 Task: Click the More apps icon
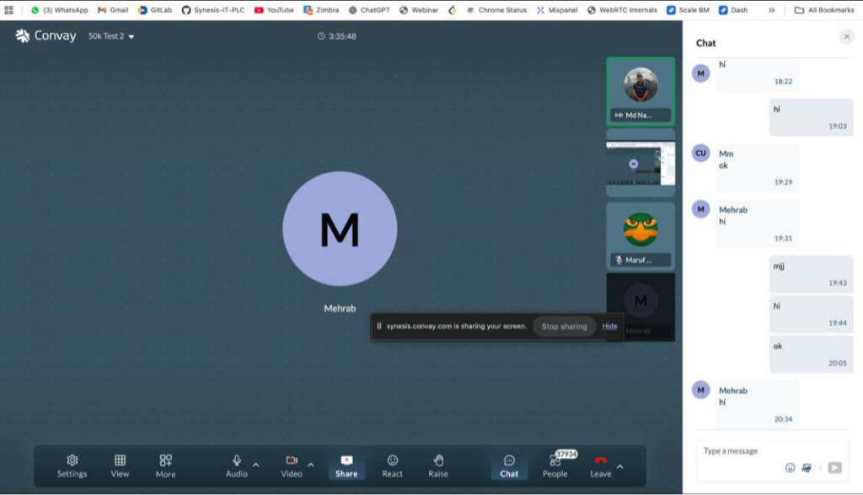165,465
